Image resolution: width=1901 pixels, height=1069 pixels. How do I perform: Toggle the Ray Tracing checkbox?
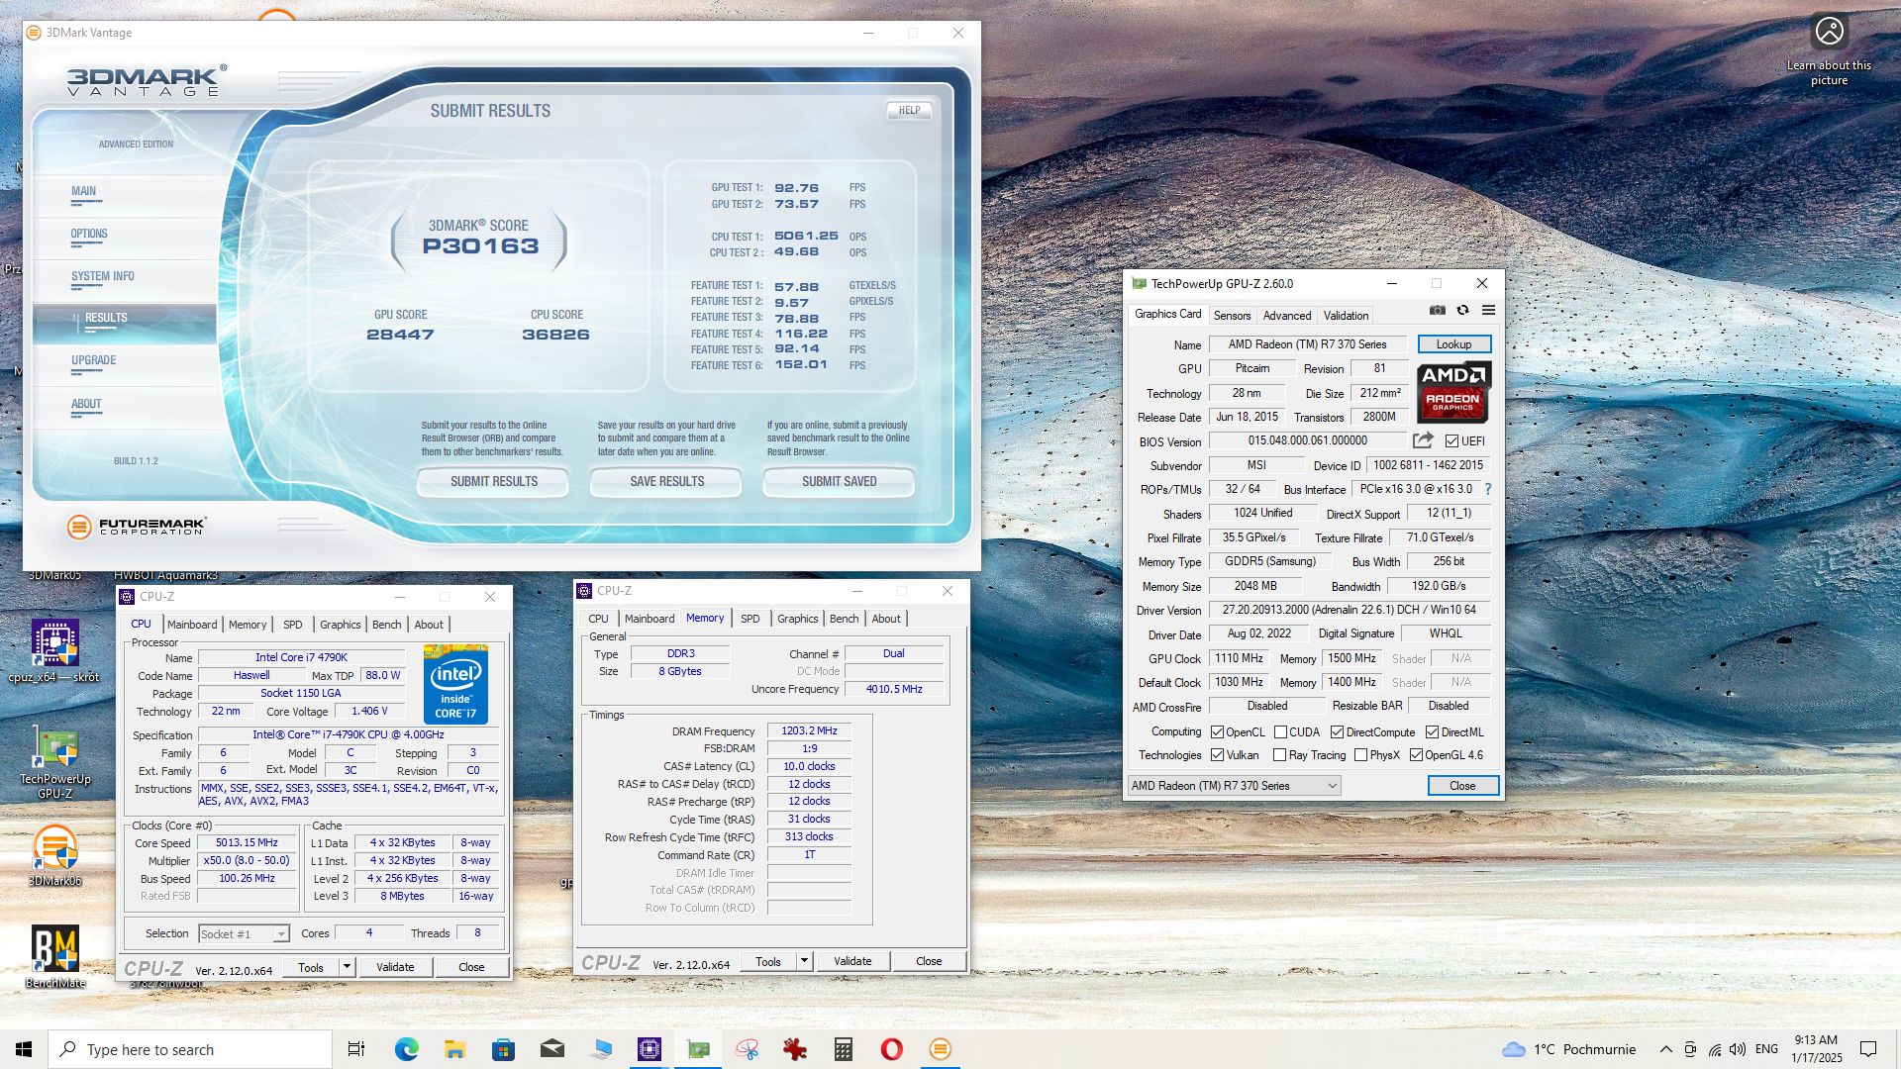tap(1279, 755)
